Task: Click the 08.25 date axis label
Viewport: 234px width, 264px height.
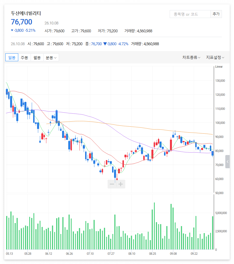Action: pos(153,254)
